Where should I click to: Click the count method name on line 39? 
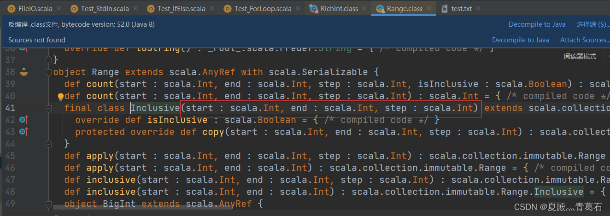tap(100, 84)
